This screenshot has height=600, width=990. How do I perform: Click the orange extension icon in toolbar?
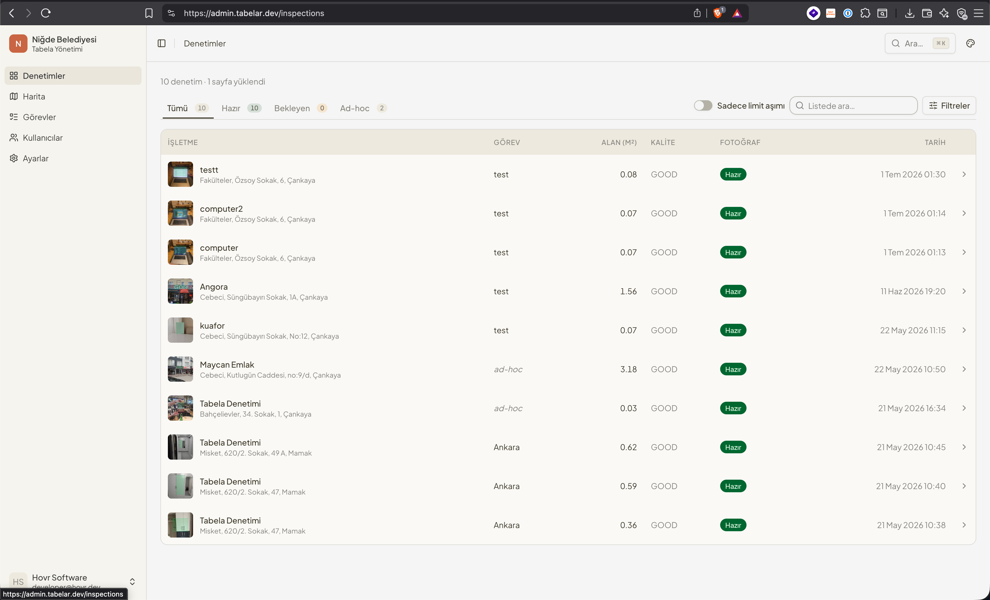pos(830,13)
